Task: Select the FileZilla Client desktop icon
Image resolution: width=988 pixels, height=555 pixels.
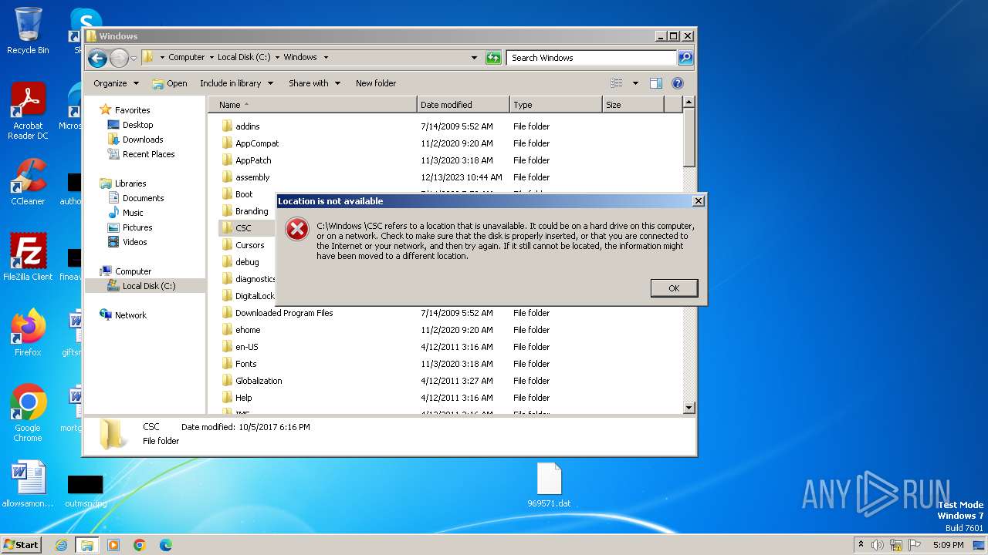Action: click(28, 257)
